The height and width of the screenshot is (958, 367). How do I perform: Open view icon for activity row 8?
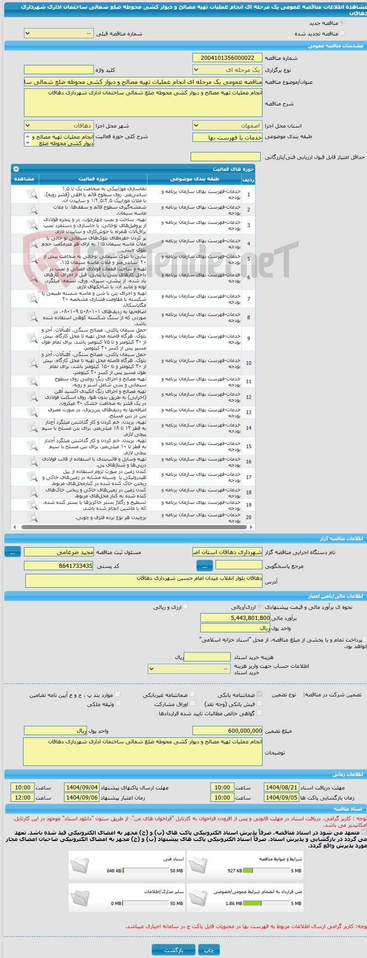32,317
